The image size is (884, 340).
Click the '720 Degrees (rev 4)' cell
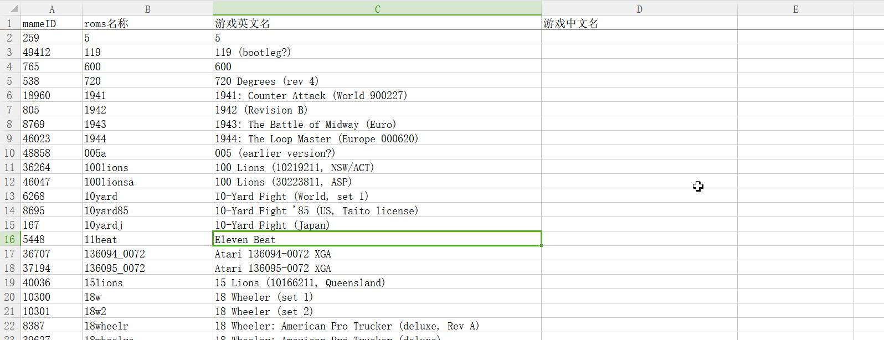377,81
